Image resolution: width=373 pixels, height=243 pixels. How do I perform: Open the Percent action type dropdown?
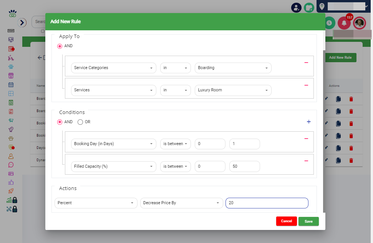96,203
